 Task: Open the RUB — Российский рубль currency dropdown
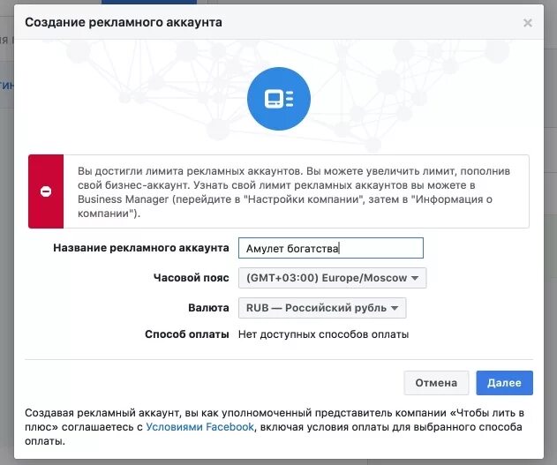322,308
